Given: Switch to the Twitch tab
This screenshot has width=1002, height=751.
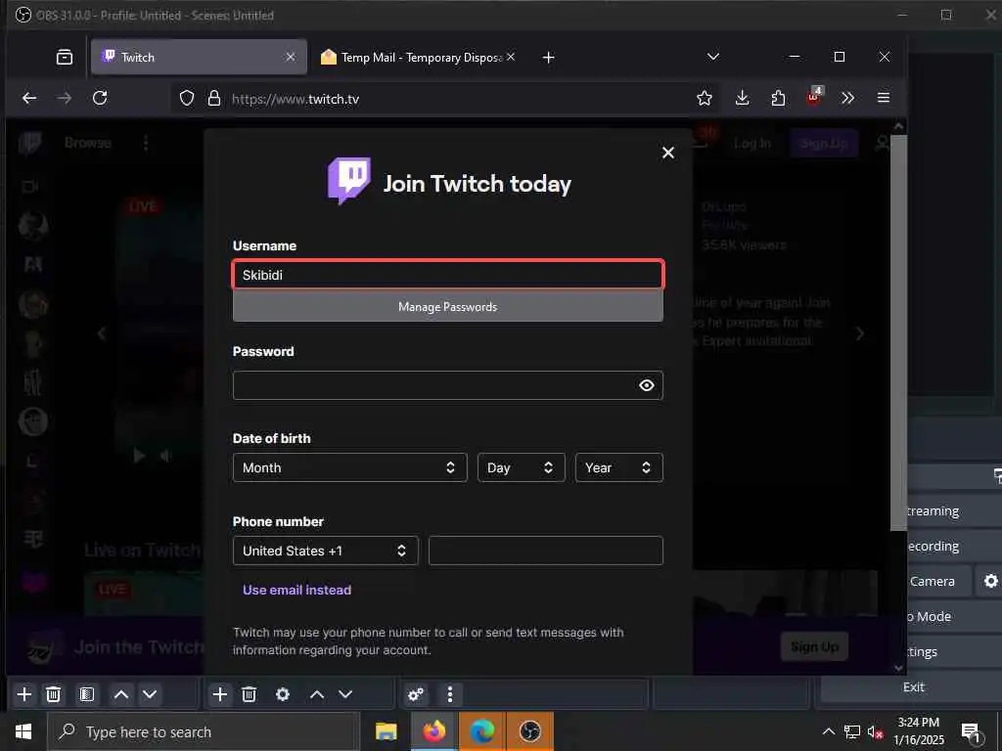Looking at the screenshot, I should tap(199, 57).
